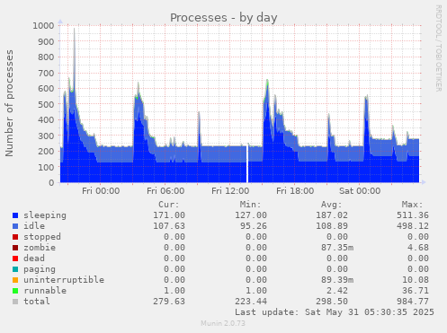Click the 100 y-axis tick label
This screenshot has width=447, height=333.
tap(46, 167)
